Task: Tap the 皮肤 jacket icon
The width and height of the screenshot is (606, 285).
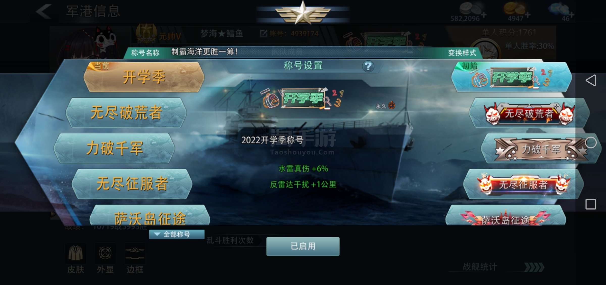Action: click(x=75, y=253)
